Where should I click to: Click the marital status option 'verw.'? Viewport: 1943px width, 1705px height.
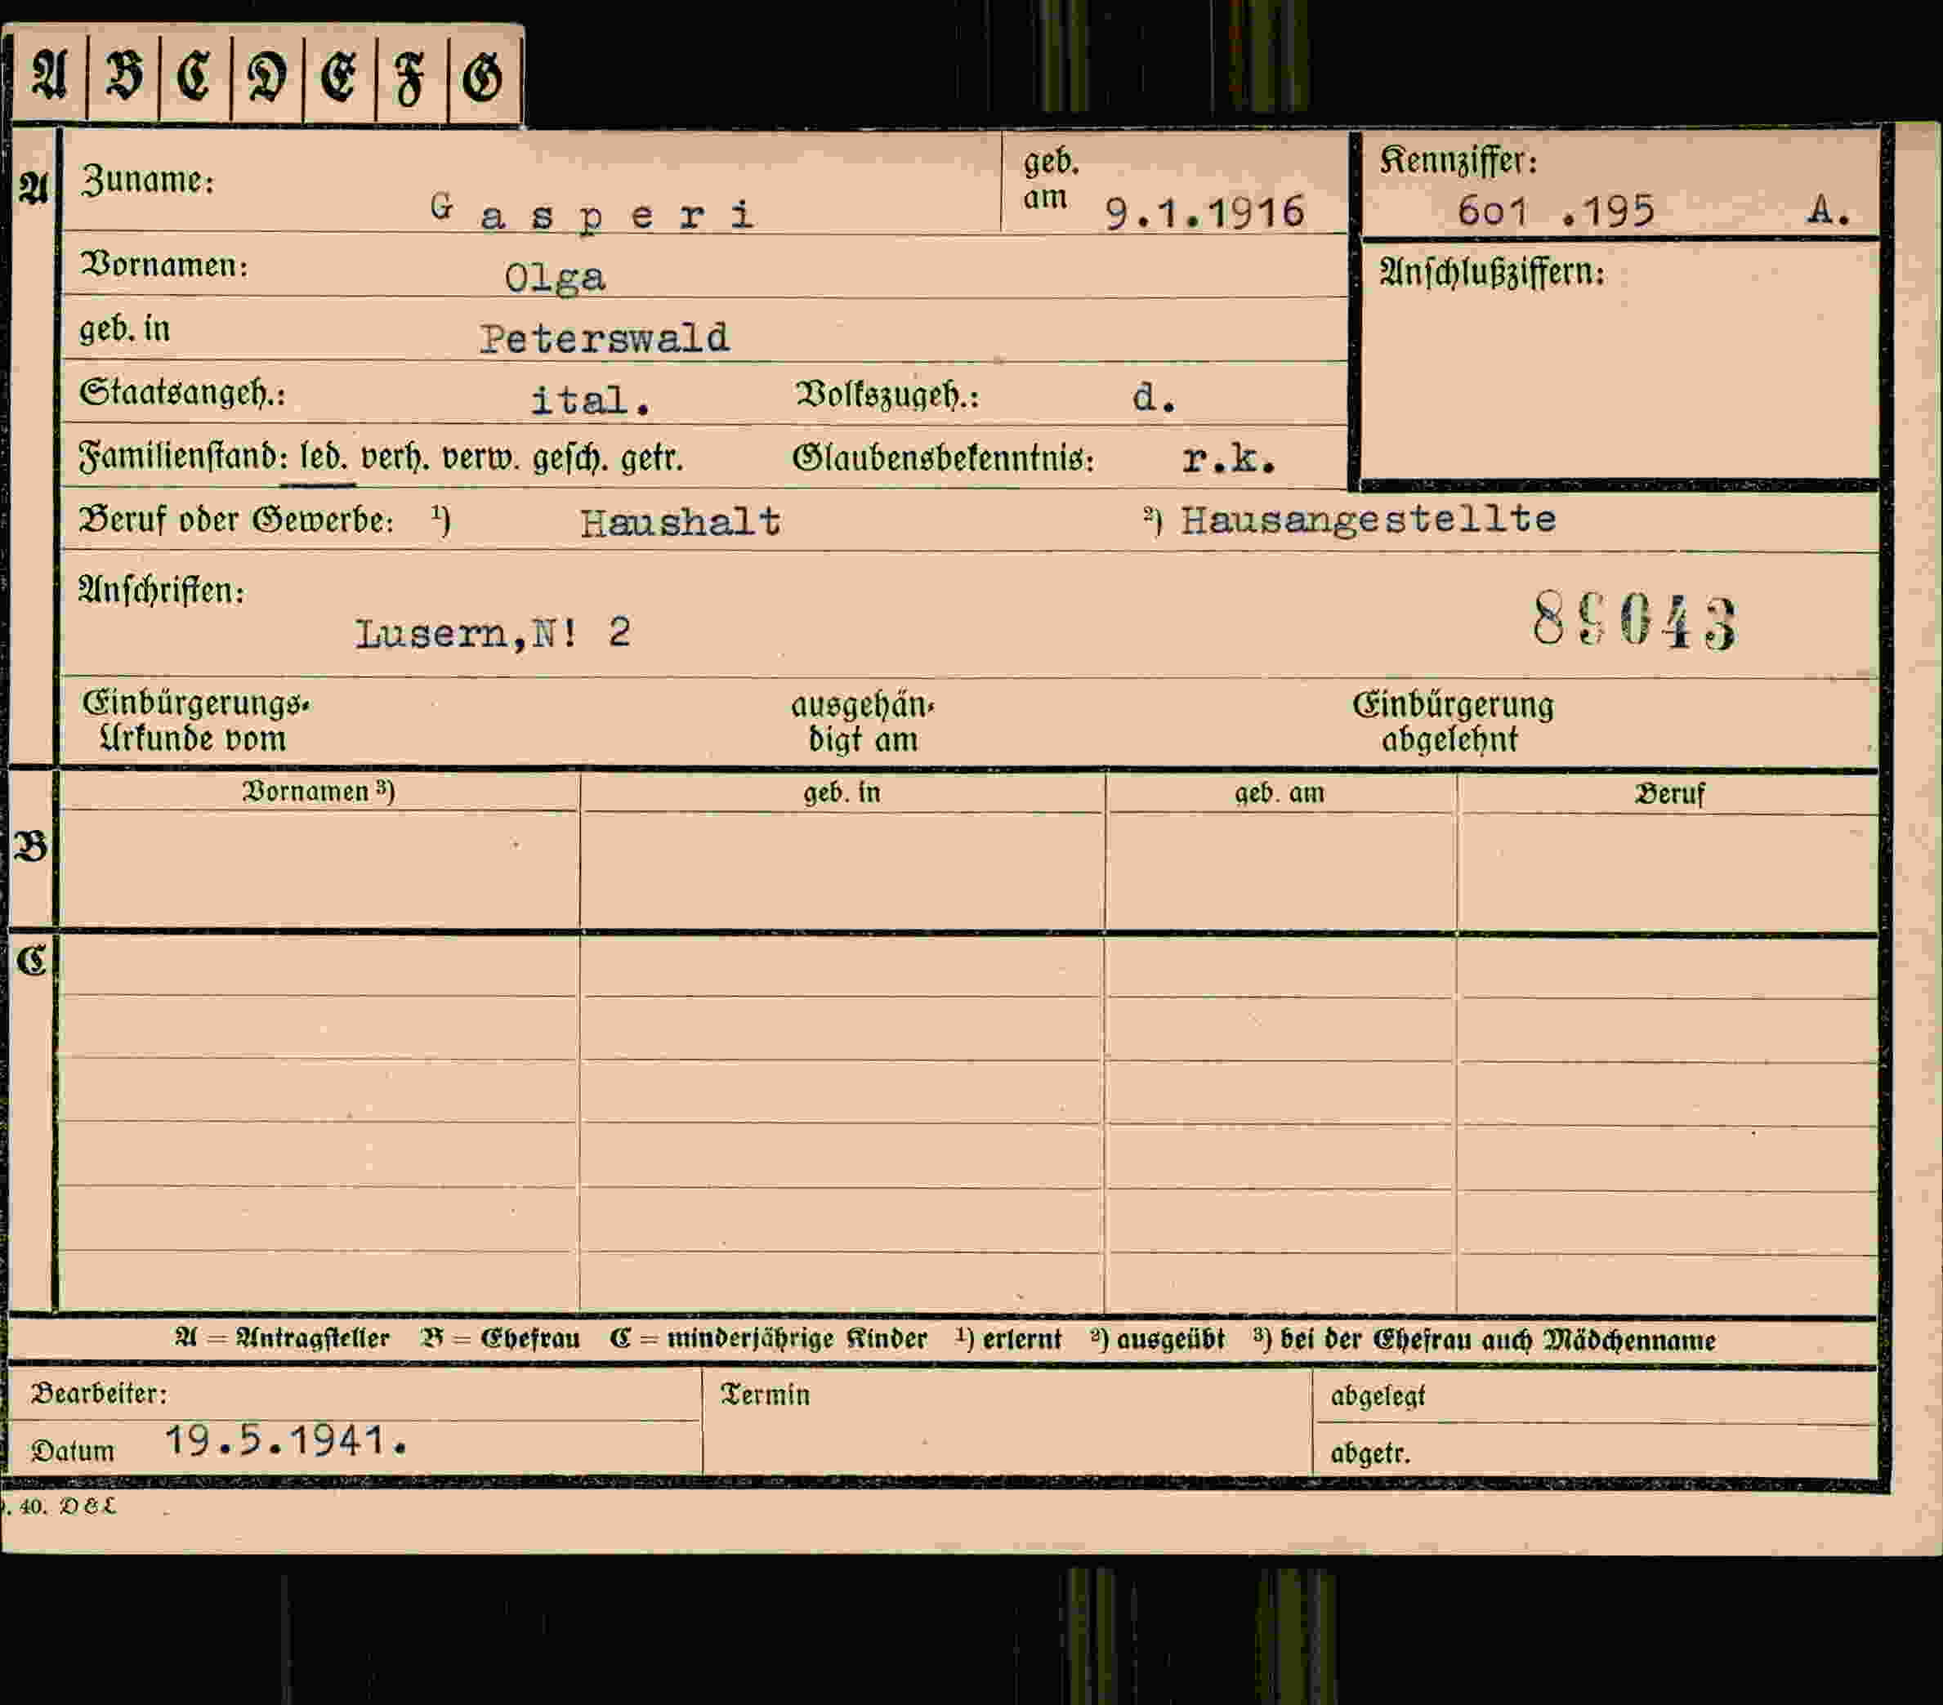(x=481, y=460)
